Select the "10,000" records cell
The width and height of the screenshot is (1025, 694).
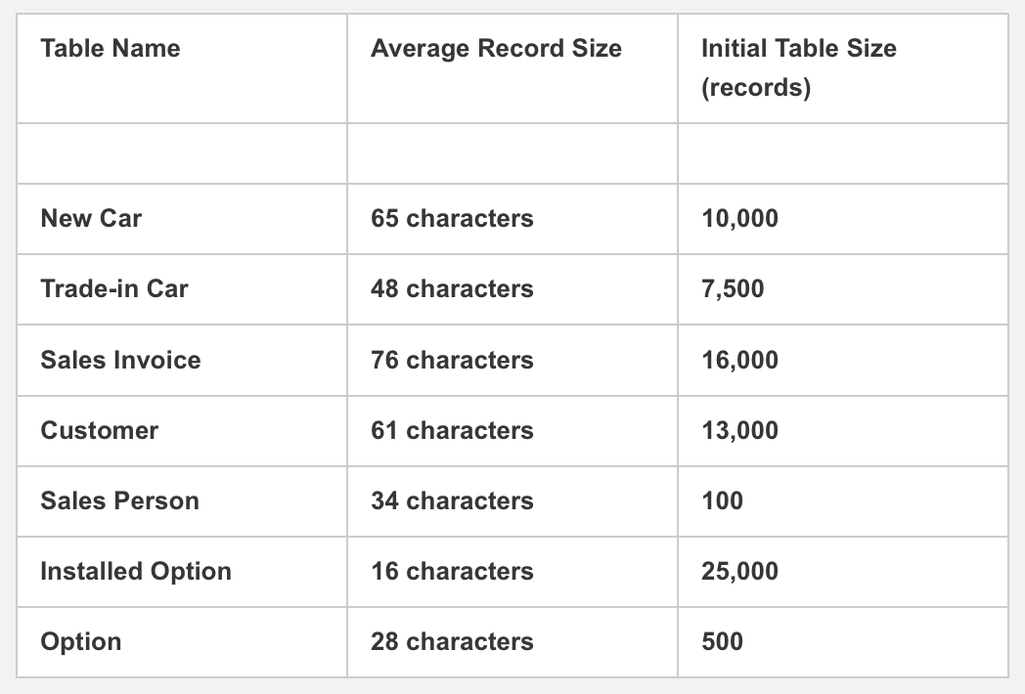click(739, 218)
